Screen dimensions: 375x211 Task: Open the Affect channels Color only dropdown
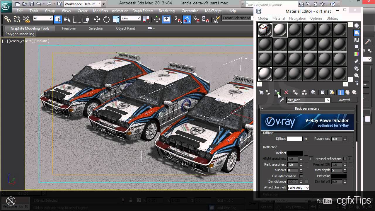pos(298,188)
